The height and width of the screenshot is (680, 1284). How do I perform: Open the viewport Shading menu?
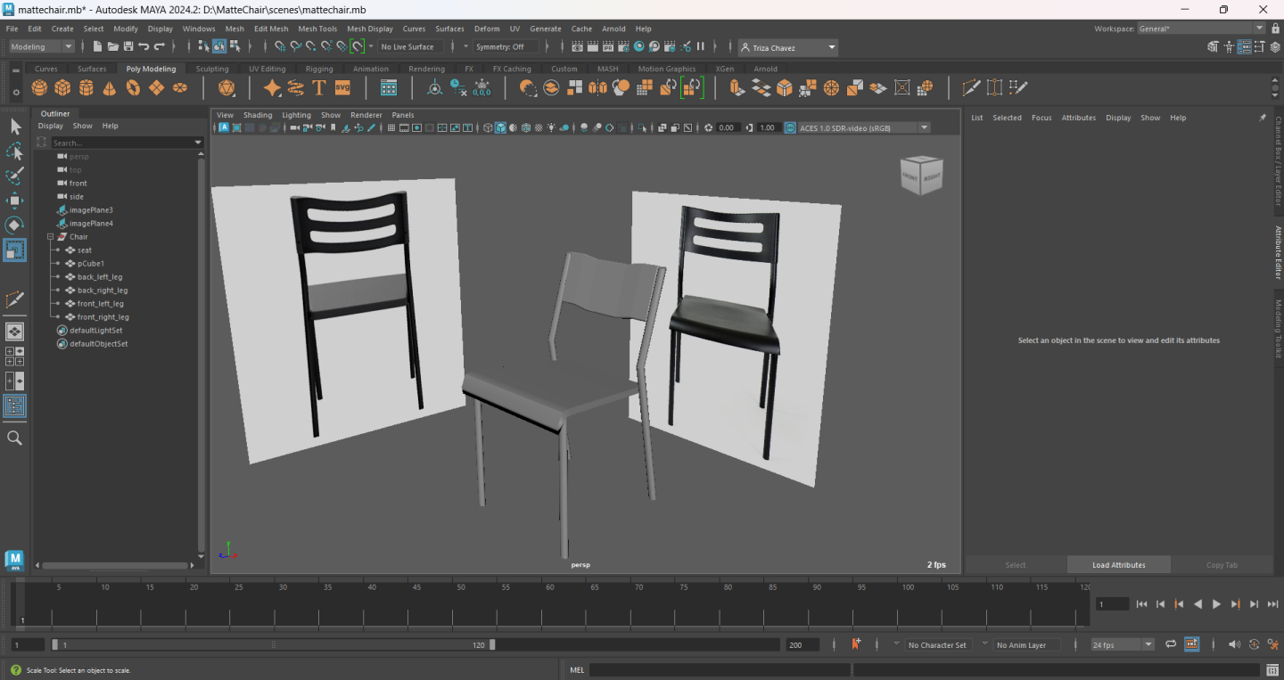tap(258, 115)
